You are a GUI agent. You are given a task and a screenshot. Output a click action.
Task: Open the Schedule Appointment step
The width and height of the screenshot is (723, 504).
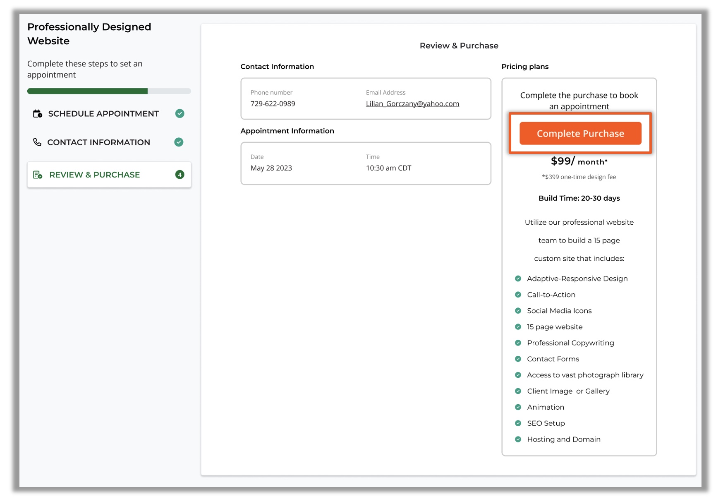(x=103, y=114)
